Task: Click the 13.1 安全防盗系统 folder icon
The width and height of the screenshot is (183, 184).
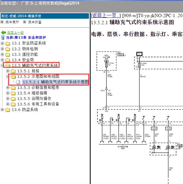Action: tap(8, 44)
